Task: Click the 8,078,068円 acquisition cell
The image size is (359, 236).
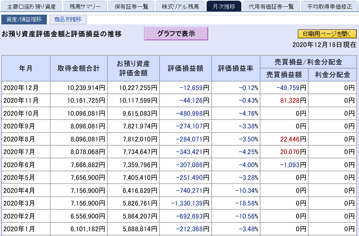Action: pos(79,152)
